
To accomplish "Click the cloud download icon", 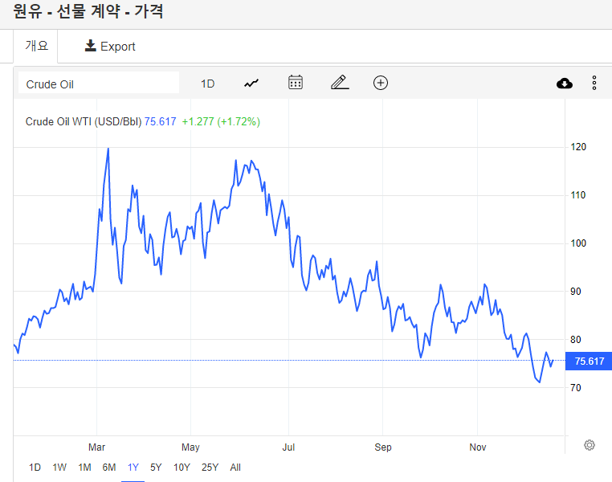I will click(x=565, y=83).
